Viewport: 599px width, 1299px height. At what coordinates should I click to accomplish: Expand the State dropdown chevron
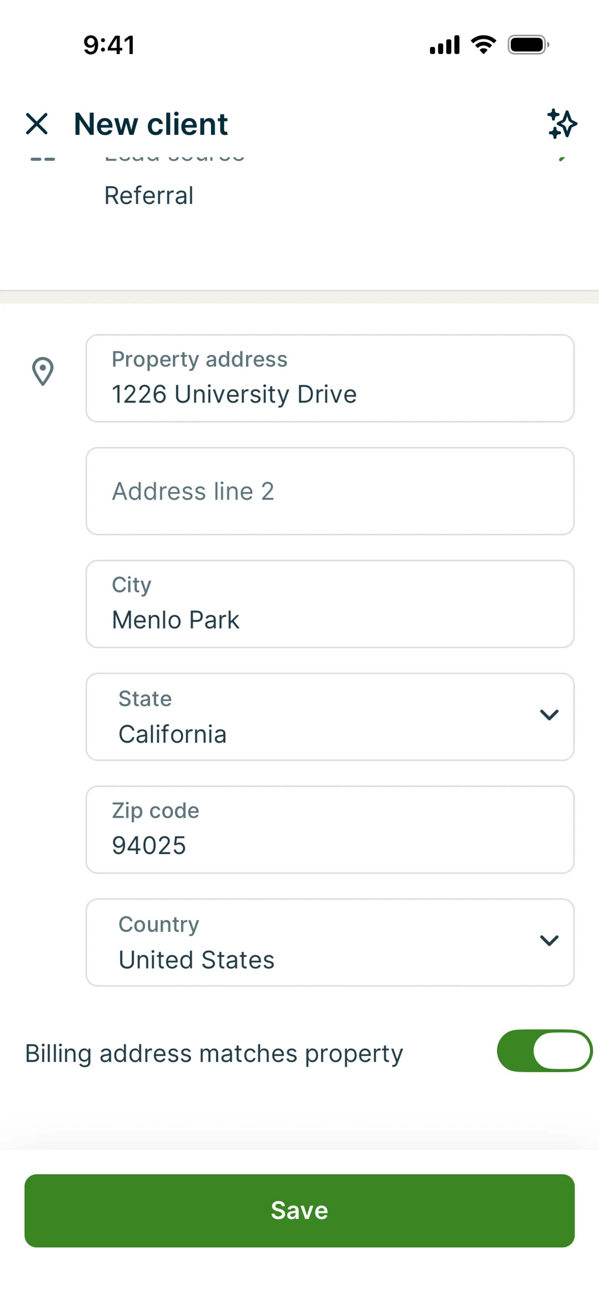tap(548, 714)
